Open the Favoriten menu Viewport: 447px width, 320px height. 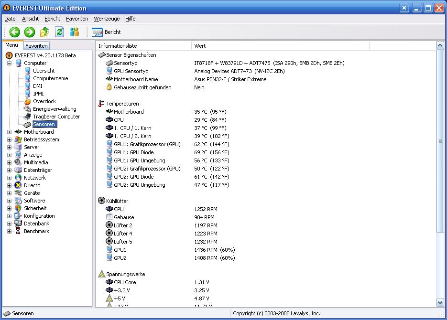[x=77, y=19]
